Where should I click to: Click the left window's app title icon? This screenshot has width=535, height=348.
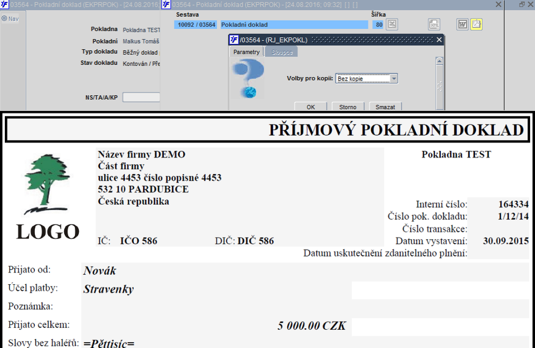point(4,4)
